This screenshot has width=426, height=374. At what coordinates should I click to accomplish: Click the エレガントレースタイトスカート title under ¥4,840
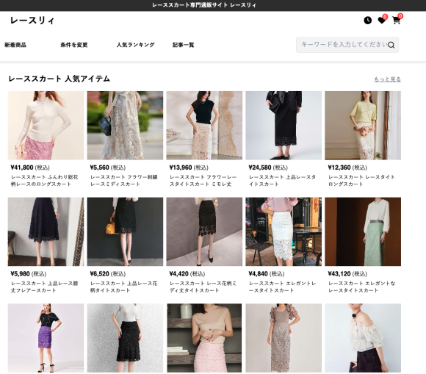coord(283,287)
